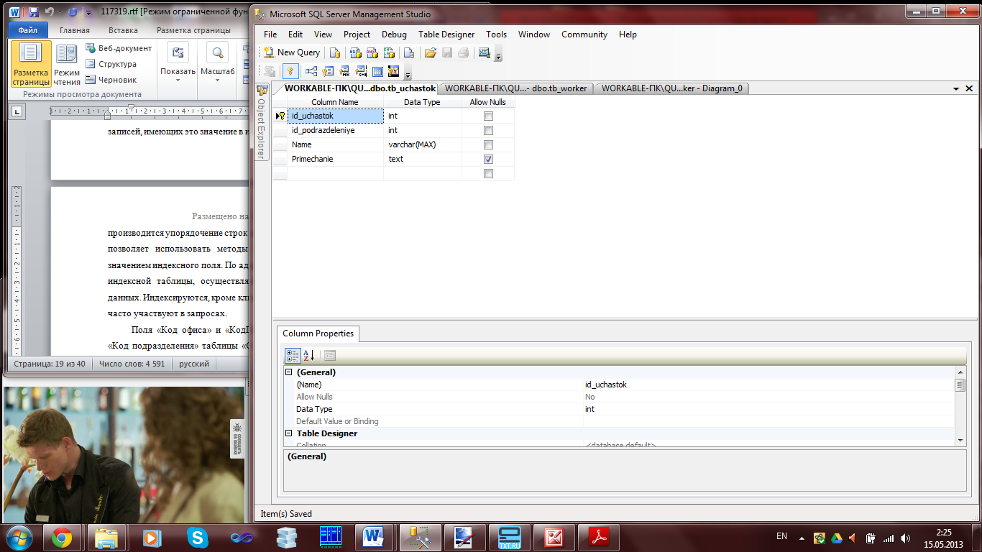Image resolution: width=982 pixels, height=552 pixels.
Task: Open Skype from the taskbar
Action: pyautogui.click(x=196, y=537)
